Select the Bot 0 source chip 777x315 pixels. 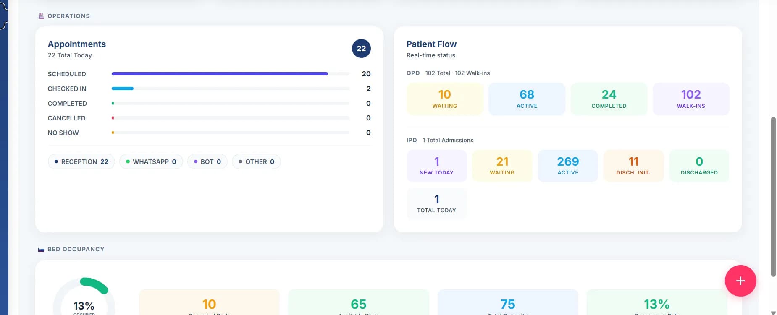tap(207, 161)
